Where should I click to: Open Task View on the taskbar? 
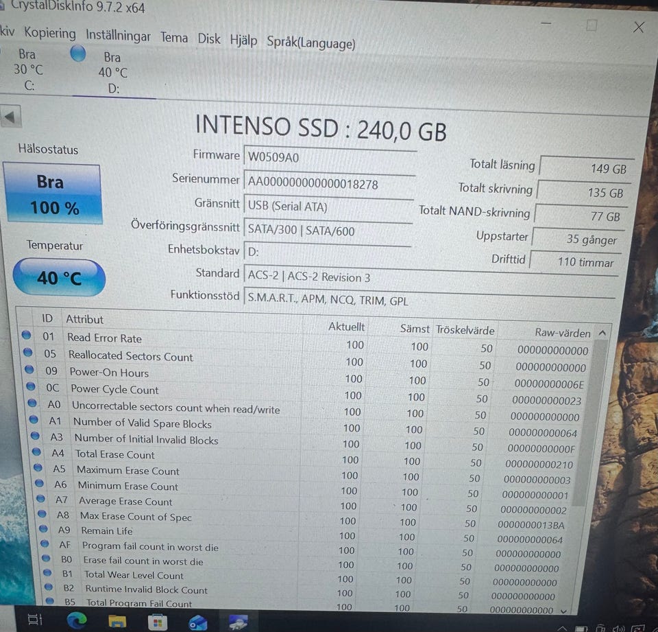click(35, 620)
